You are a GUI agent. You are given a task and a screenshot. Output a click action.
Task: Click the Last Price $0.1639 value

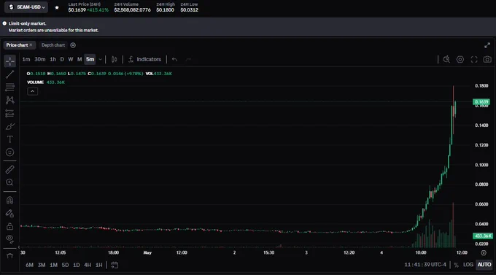(x=77, y=9)
